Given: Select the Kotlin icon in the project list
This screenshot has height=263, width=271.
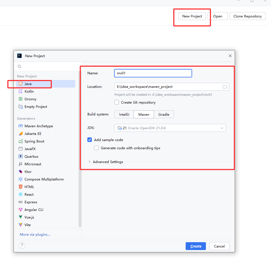Looking at the screenshot, I should 21,91.
